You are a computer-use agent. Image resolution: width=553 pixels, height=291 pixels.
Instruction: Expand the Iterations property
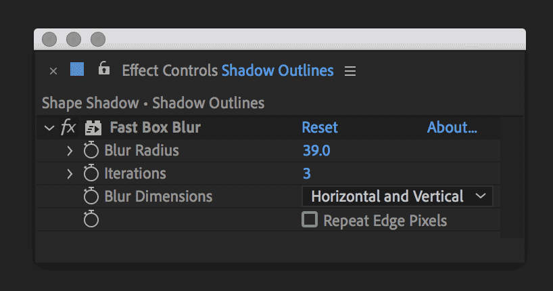(x=70, y=173)
